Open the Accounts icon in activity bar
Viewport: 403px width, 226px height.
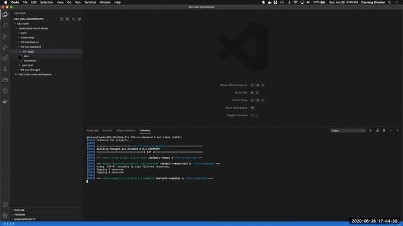(x=5, y=205)
